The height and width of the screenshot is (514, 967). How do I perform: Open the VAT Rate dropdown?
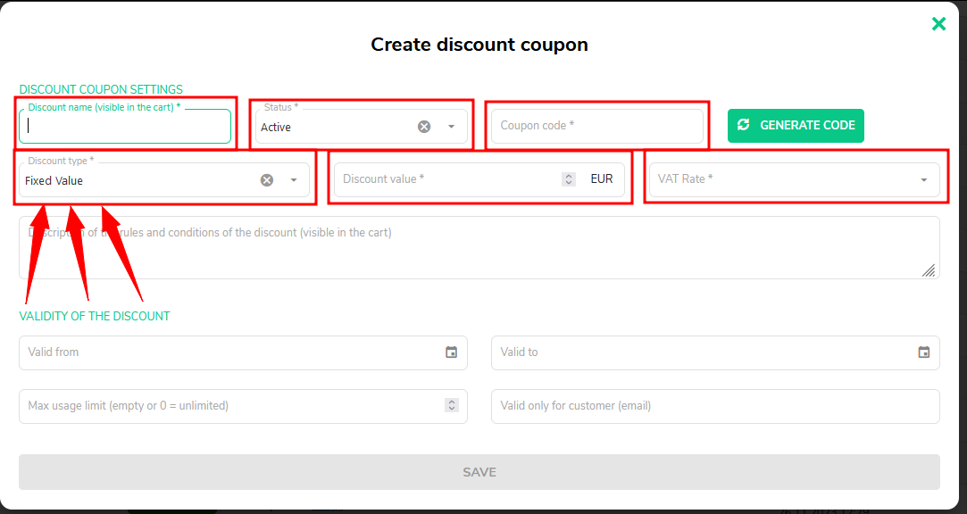tap(795, 179)
